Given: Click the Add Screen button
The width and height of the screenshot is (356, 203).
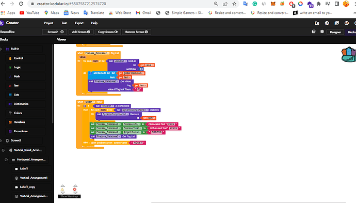Looking at the screenshot, I should [x=81, y=32].
